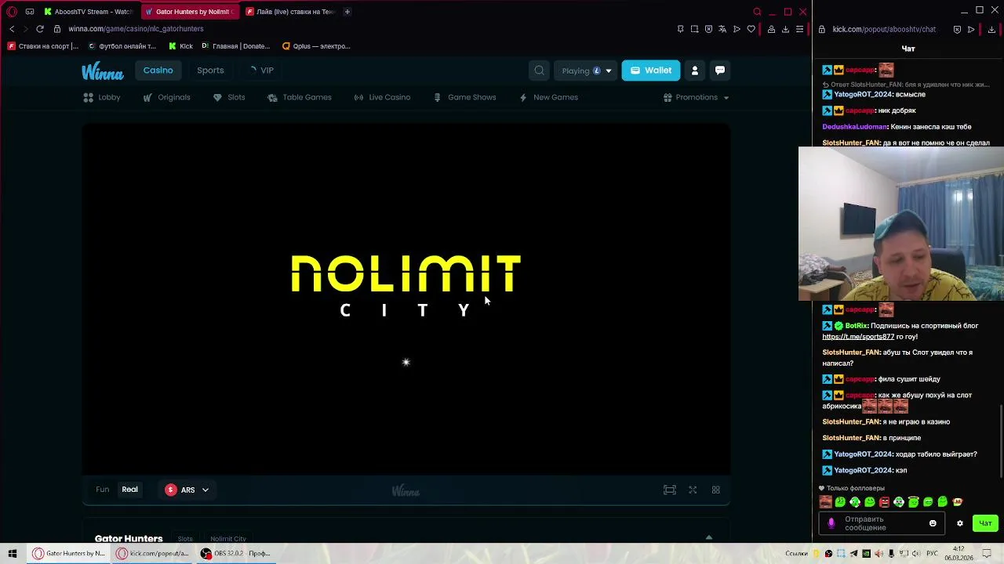Open the Ставки на спорт bookmark
The width and height of the screenshot is (1004, 564).
pyautogui.click(x=43, y=46)
